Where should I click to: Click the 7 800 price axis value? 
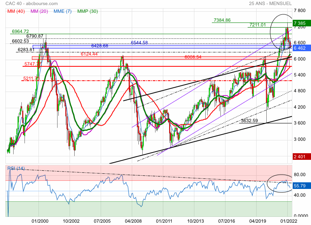299,10
